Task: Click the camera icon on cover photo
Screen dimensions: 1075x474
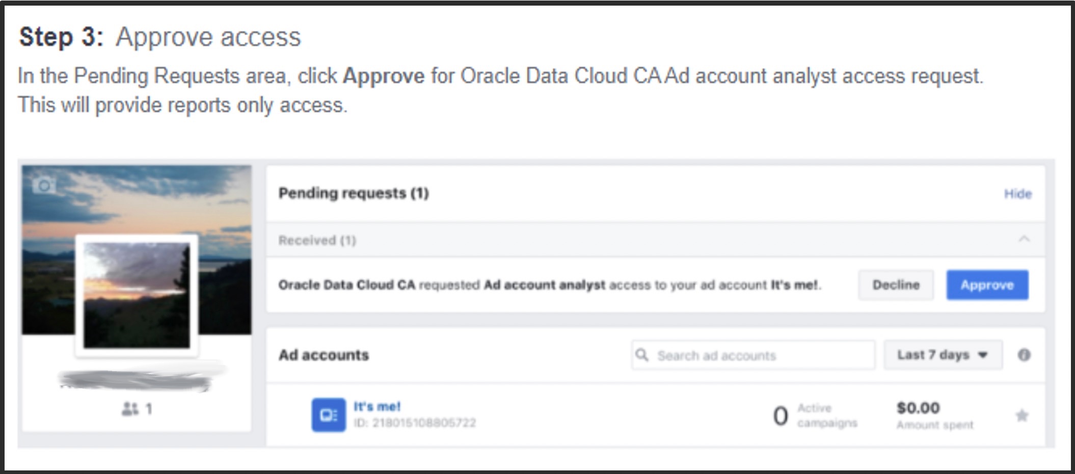Action: click(44, 185)
